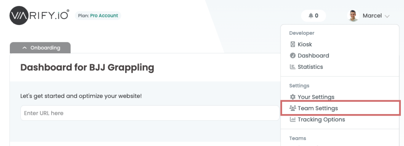Click the Varify.io logo
This screenshot has width=404, height=146.
click(39, 15)
